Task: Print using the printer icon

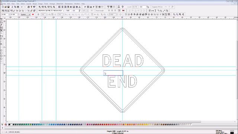Action: coord(28,7)
